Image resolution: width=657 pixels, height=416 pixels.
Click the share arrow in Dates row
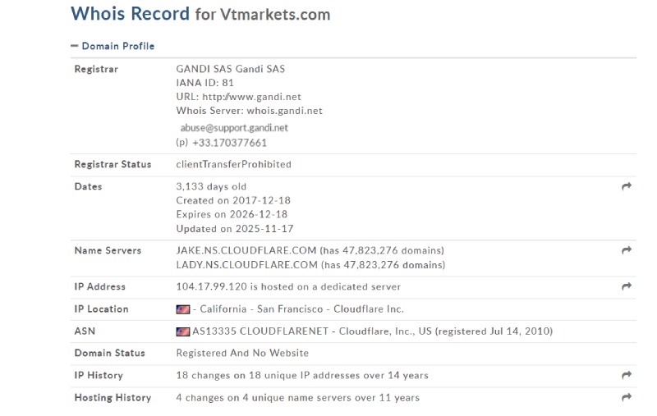coord(627,186)
